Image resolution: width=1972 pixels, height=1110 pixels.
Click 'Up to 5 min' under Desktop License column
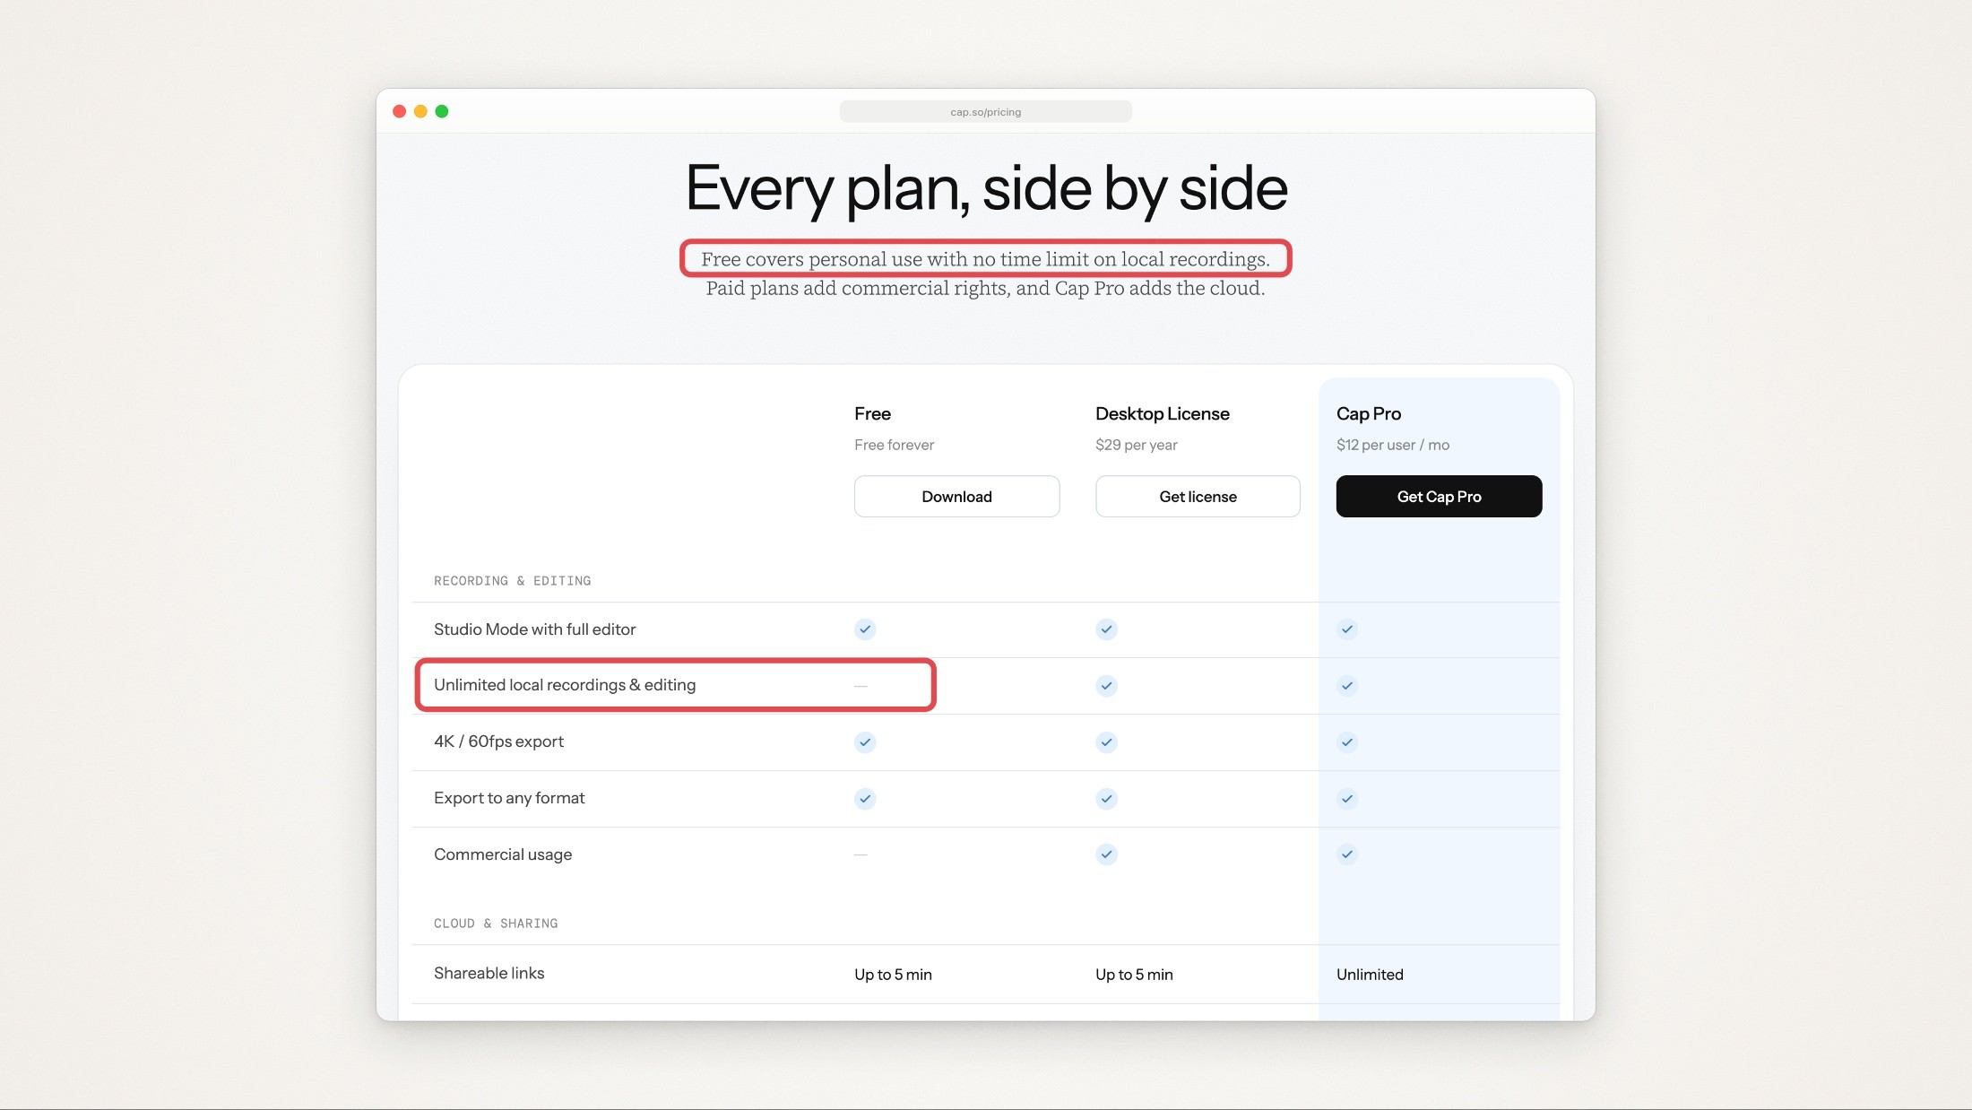[x=1134, y=975]
